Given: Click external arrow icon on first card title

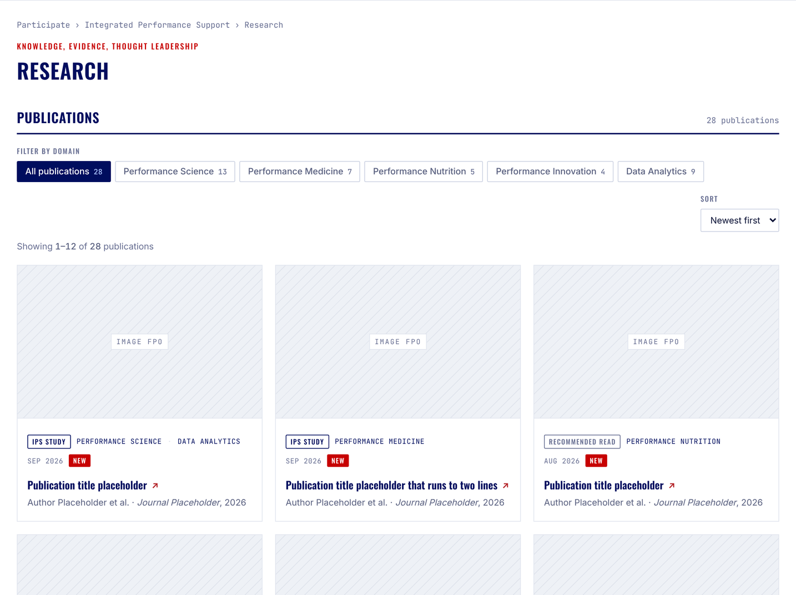Looking at the screenshot, I should (155, 486).
